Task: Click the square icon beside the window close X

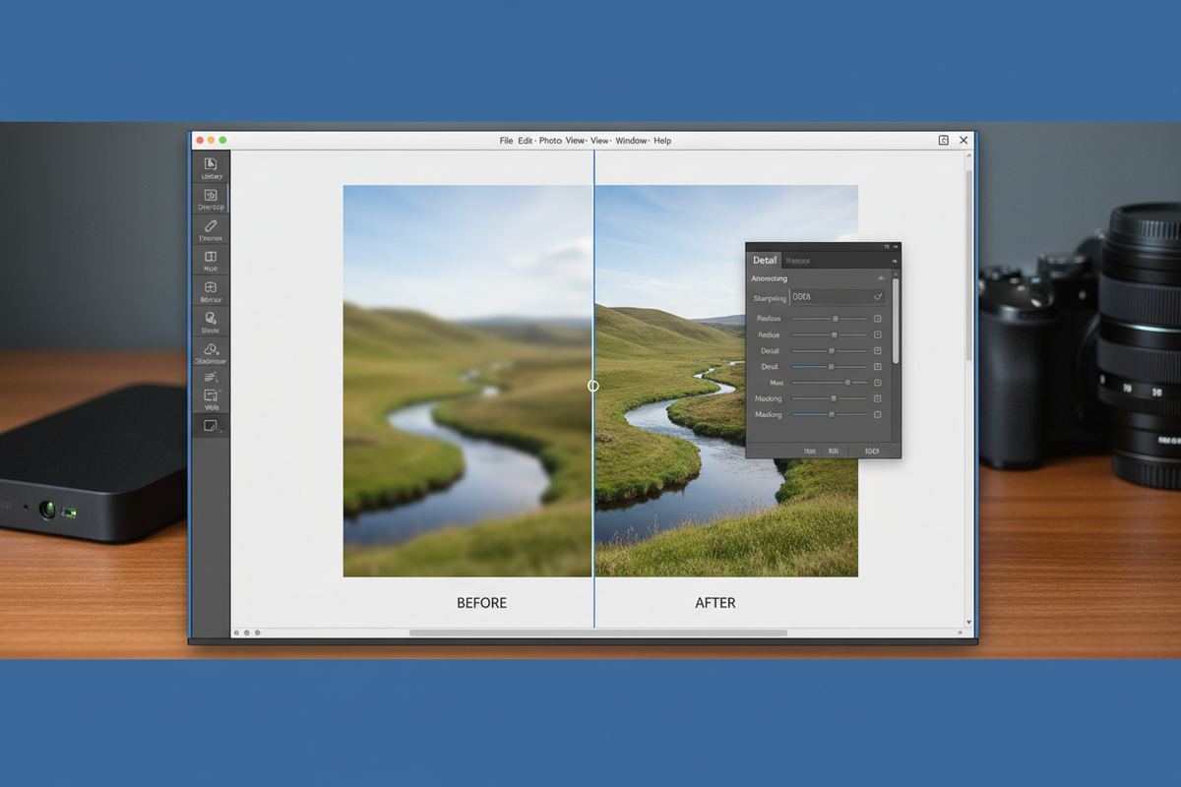Action: click(x=944, y=141)
